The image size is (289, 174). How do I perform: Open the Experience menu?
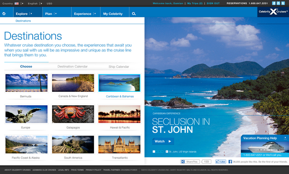tap(82, 14)
